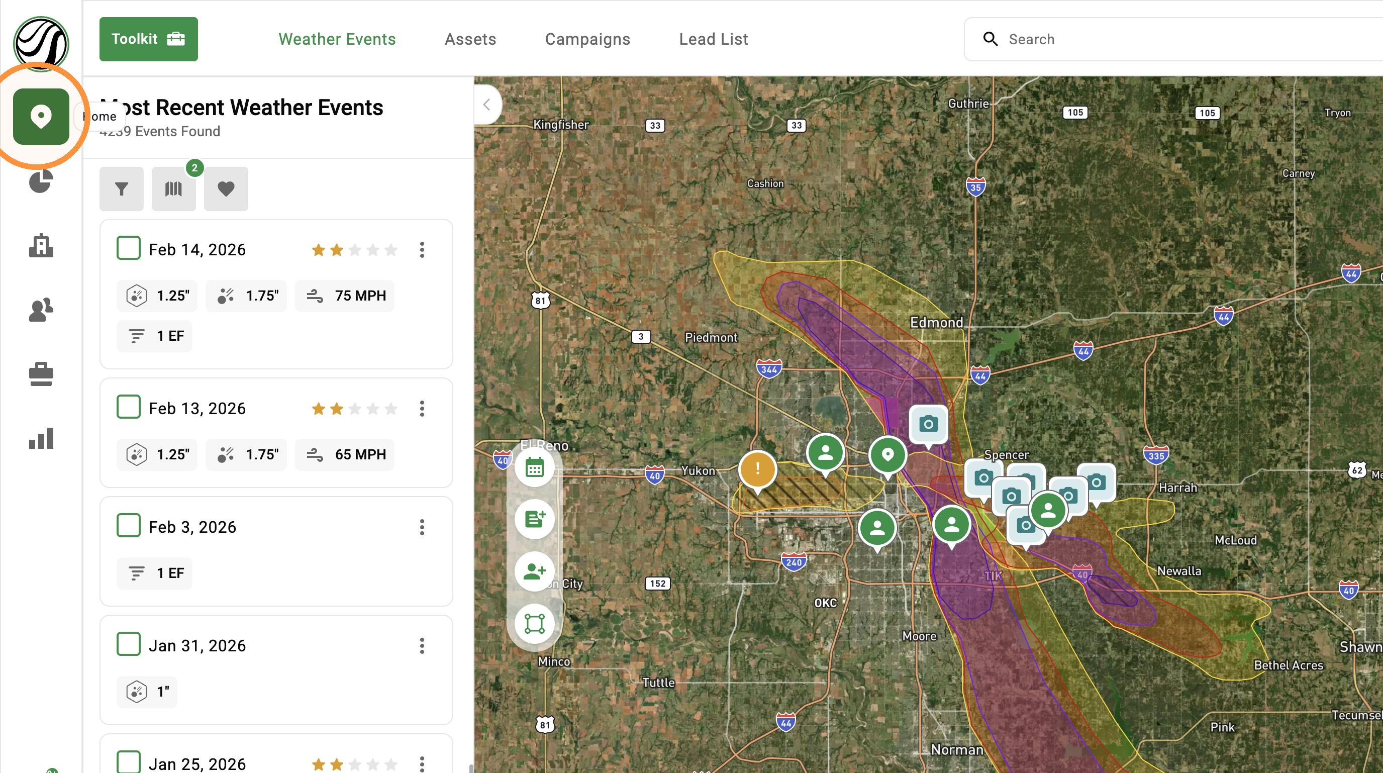Open the contacts people icon in sidebar
Screen dimensions: 1383x773
[41, 310]
